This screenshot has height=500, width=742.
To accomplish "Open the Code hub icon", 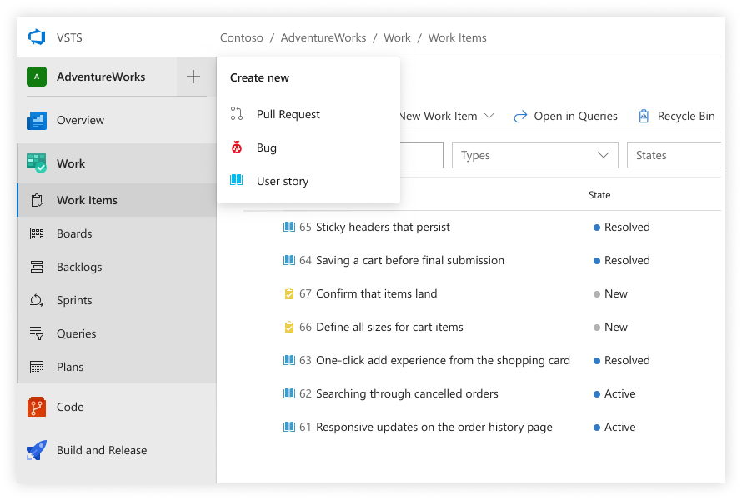I will click(37, 407).
